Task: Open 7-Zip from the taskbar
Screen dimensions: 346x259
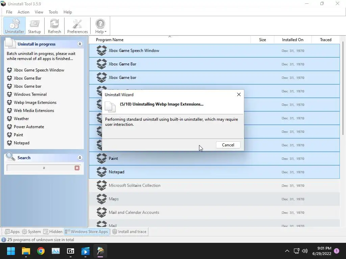Action: [71, 251]
